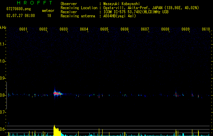Click the date 02.07.27 06:00
This screenshot has height=136, width=213.
[21, 16]
